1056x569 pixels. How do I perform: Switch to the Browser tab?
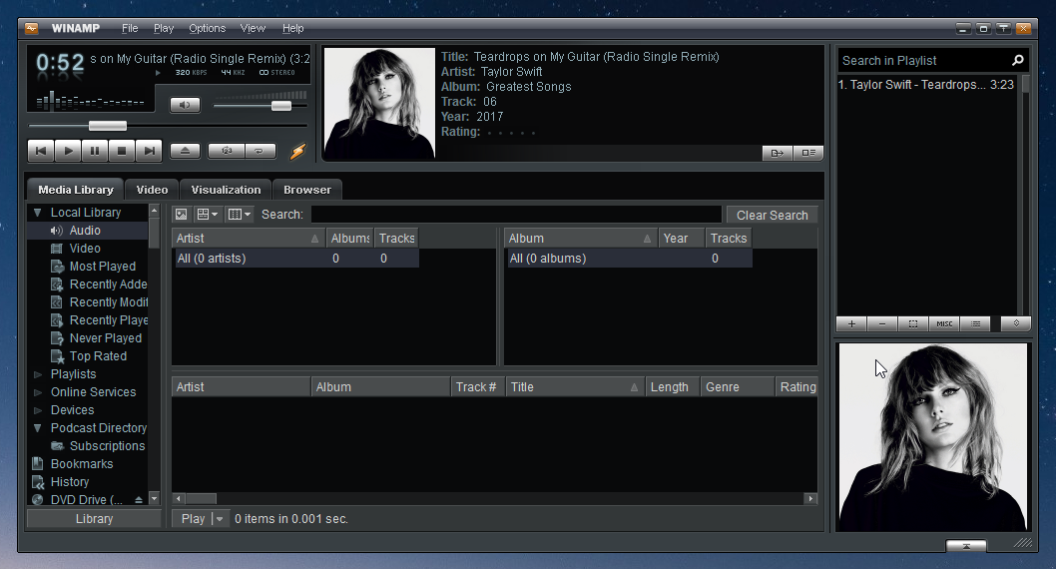307,190
